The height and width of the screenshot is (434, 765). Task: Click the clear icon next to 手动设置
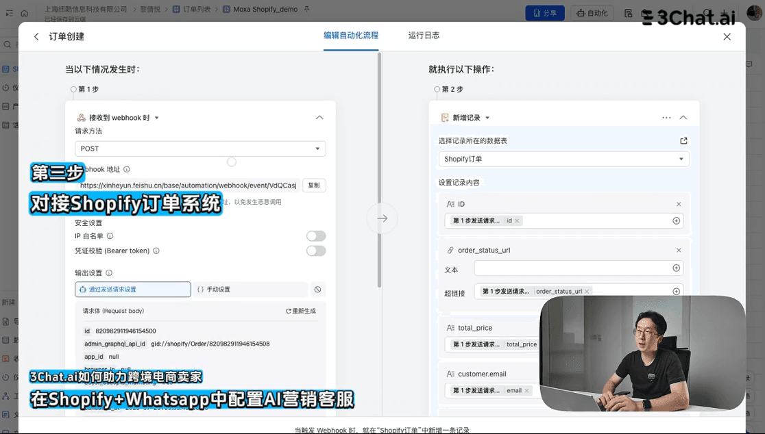[x=317, y=290]
